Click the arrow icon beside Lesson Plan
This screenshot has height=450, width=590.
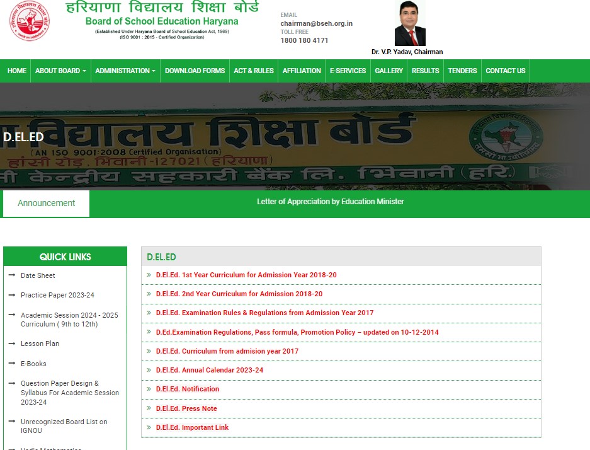click(x=12, y=343)
